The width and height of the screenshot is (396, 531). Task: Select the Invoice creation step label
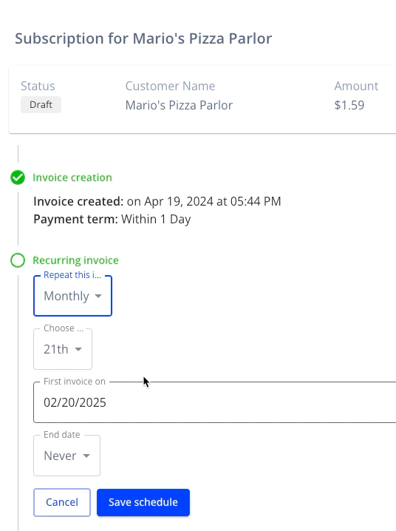72,177
